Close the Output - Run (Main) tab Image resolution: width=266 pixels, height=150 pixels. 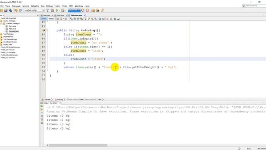click(x=60, y=103)
